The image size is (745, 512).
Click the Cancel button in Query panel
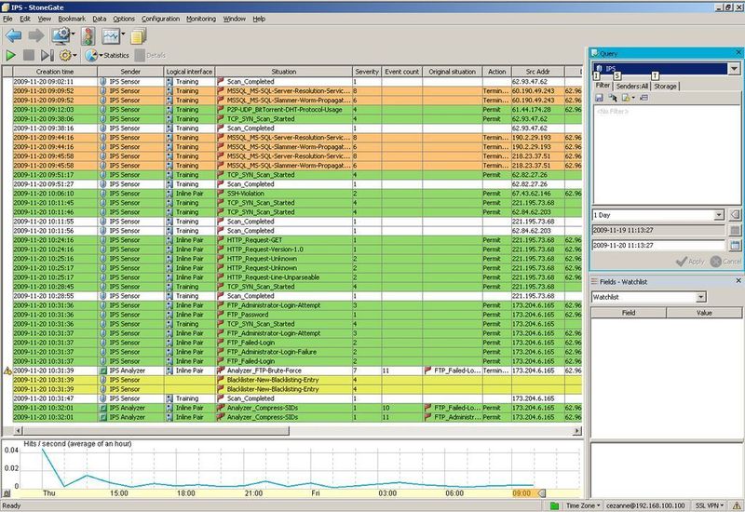(725, 262)
